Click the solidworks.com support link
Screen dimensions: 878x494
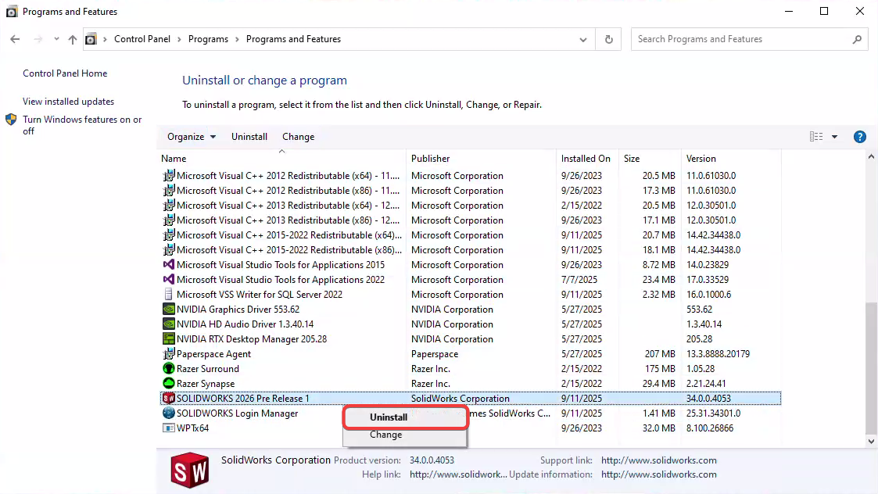tap(659, 460)
